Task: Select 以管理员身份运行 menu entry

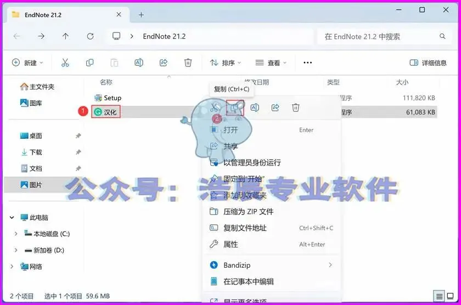Action: pos(272,162)
